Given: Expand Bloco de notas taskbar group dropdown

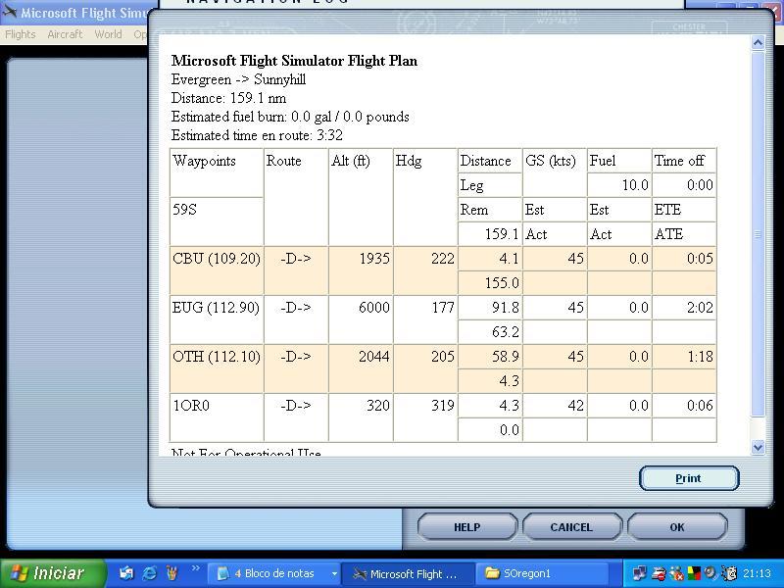Looking at the screenshot, I should click(334, 574).
